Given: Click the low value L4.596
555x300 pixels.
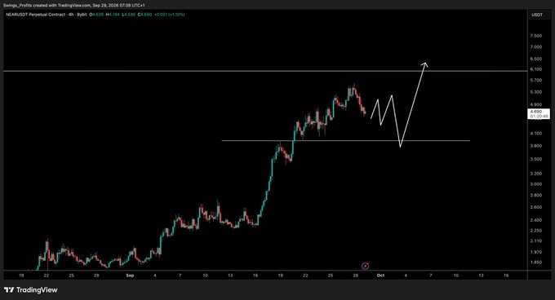Looking at the screenshot, I should pyautogui.click(x=128, y=15).
